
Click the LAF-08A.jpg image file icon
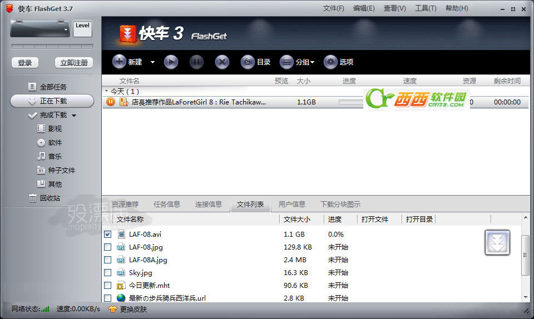tap(121, 260)
